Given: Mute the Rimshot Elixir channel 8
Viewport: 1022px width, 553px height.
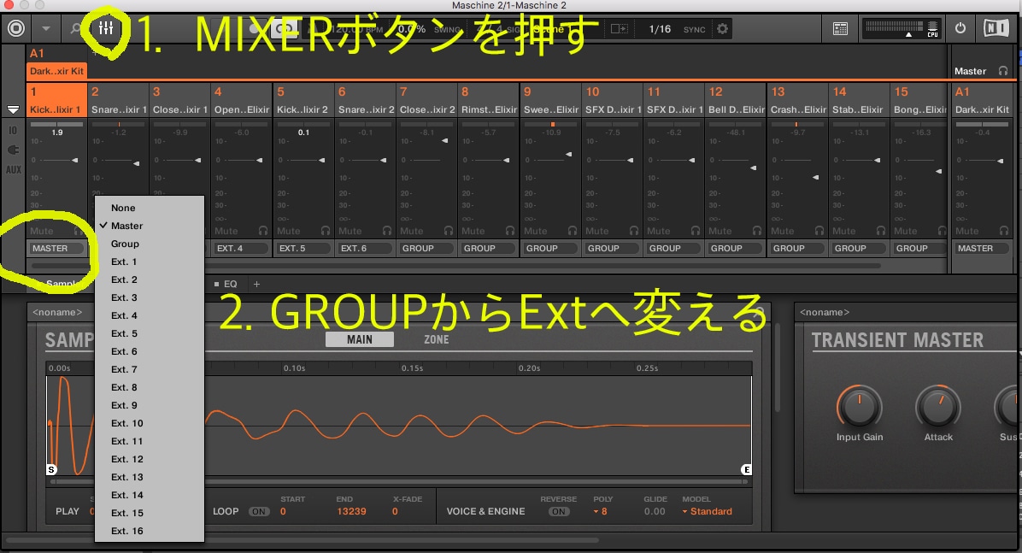Looking at the screenshot, I should pos(473,231).
